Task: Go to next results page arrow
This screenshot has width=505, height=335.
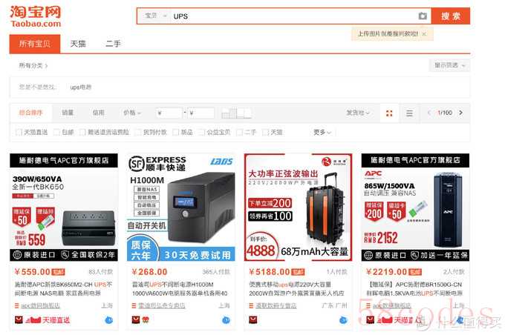Action: (x=461, y=113)
